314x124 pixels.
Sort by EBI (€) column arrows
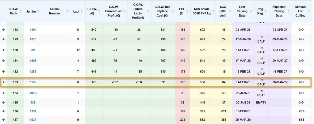tap(187, 11)
